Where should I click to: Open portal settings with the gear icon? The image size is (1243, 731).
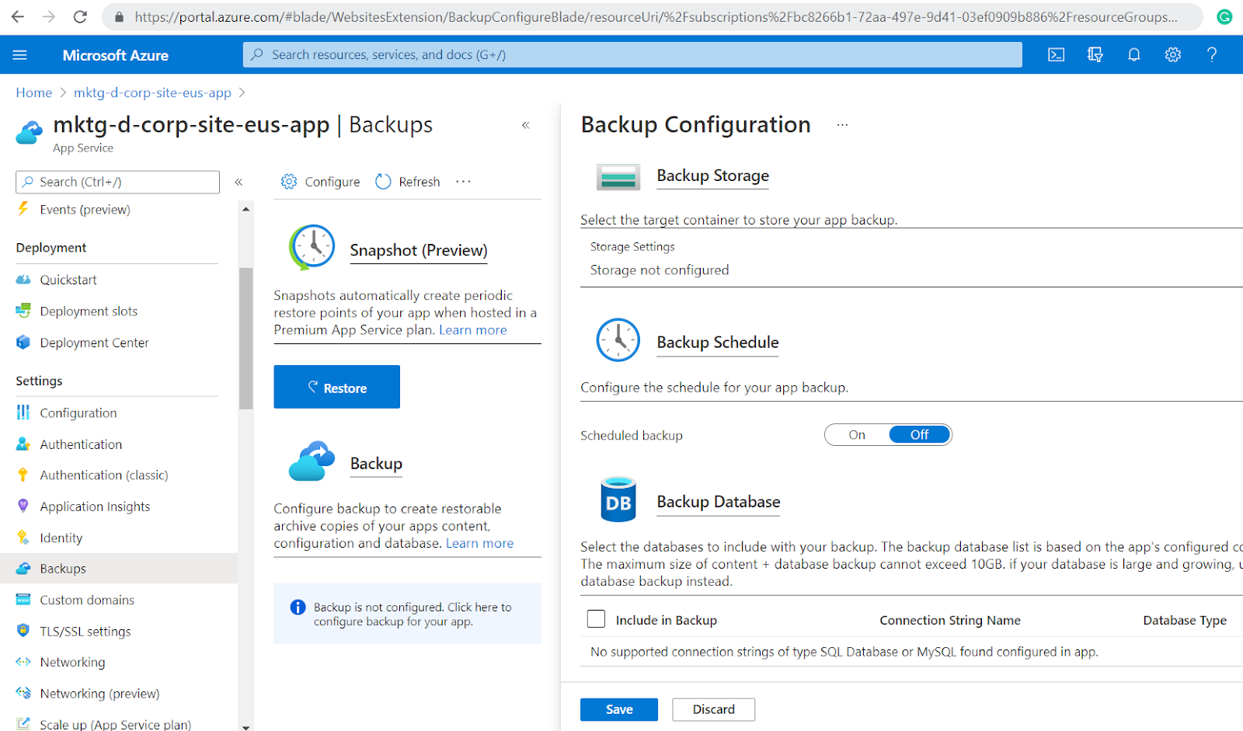point(1172,54)
